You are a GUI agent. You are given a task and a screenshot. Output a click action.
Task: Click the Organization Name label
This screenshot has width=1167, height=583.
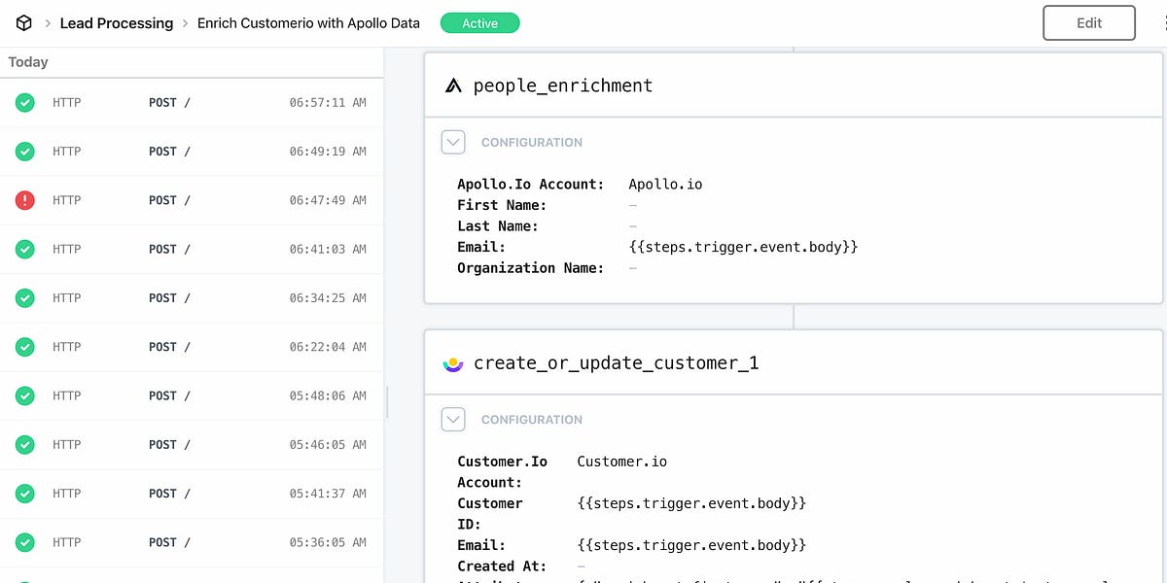pyautogui.click(x=531, y=268)
